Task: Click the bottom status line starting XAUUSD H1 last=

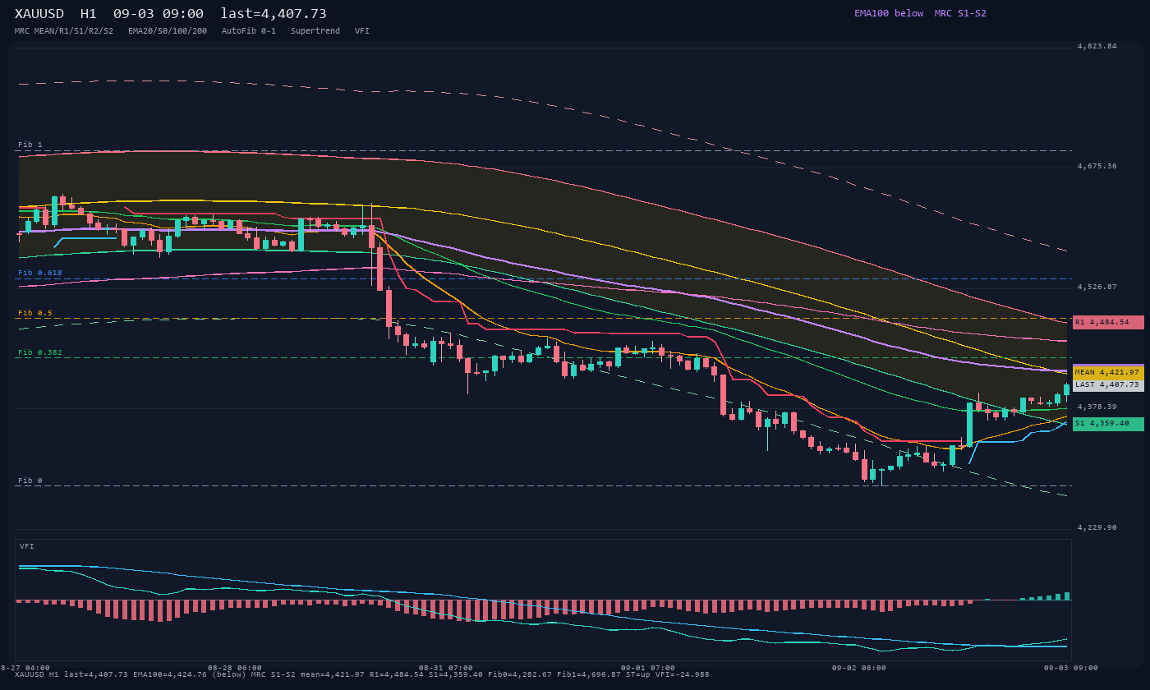Action: [x=362, y=674]
